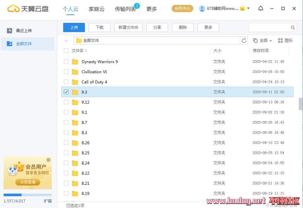303x208 pixels.
Task: Open the account dropdown arrow
Action: [248, 8]
